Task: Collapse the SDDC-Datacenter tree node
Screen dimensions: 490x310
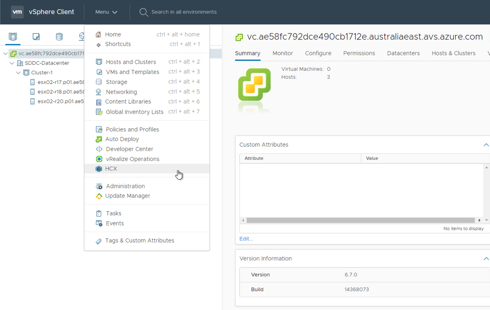Action: pyautogui.click(x=12, y=63)
